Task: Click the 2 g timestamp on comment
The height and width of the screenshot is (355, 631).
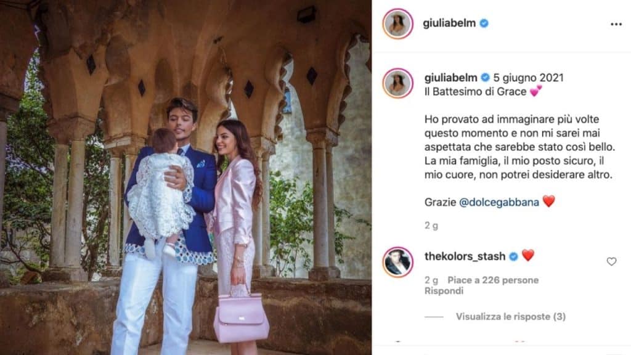Action: [431, 280]
